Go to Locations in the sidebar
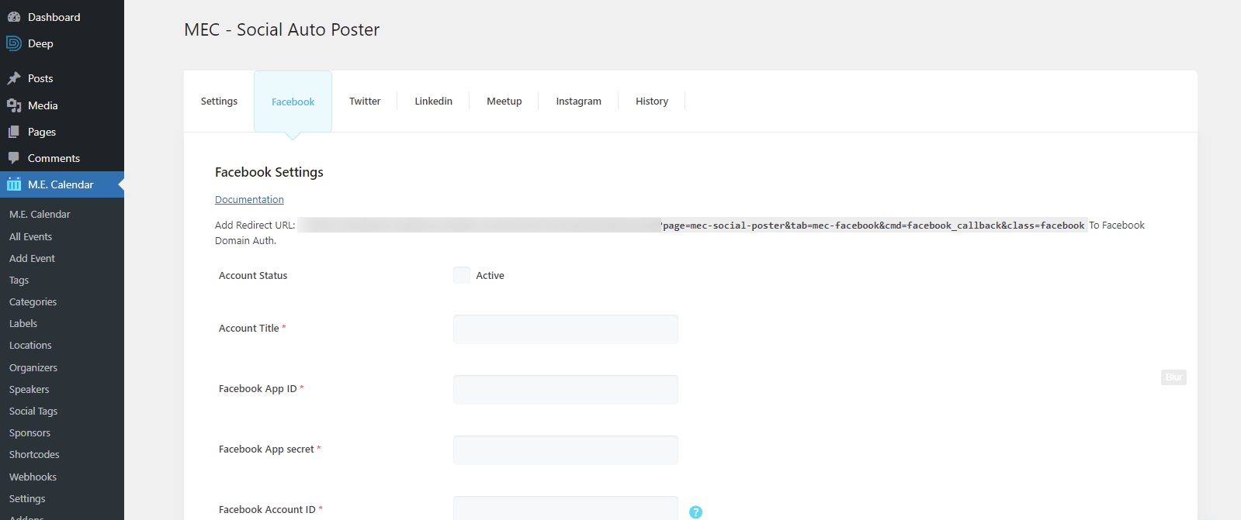This screenshot has width=1241, height=520. coord(30,346)
